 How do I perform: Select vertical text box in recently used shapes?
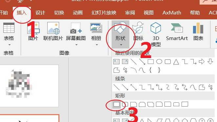[125, 62]
